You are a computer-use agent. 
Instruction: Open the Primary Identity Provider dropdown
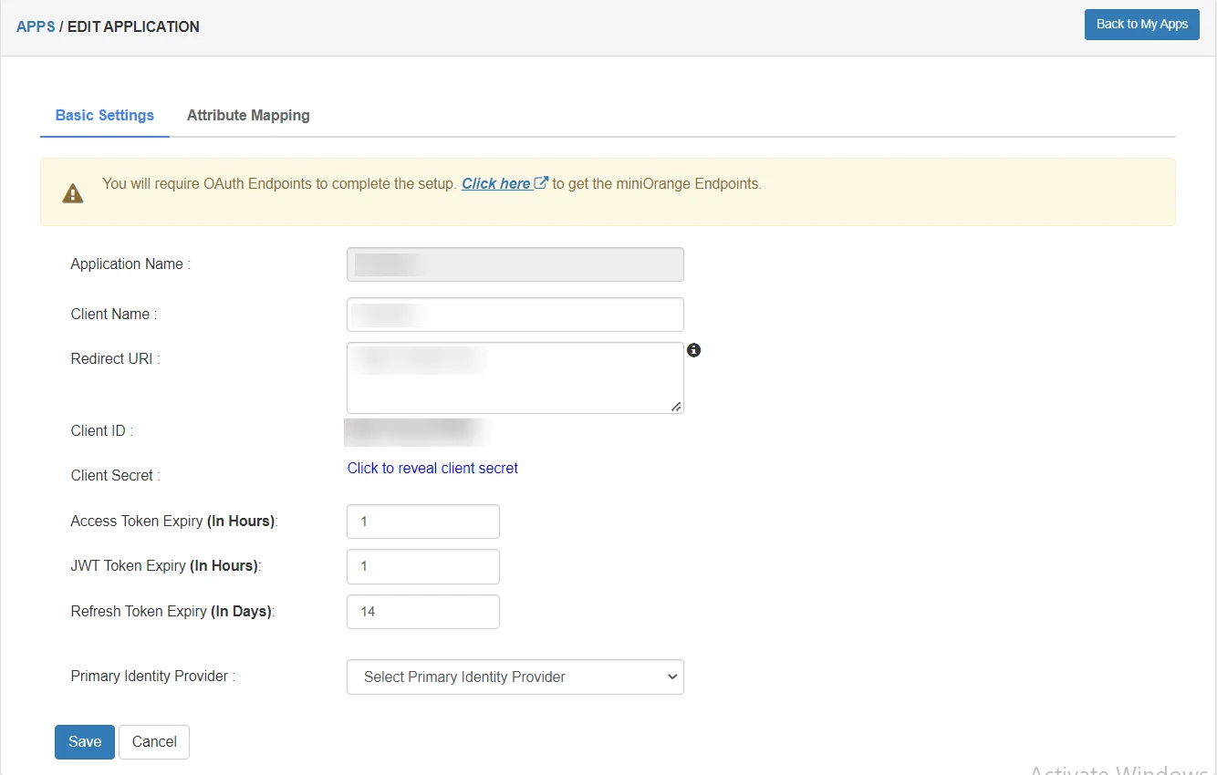tap(515, 677)
